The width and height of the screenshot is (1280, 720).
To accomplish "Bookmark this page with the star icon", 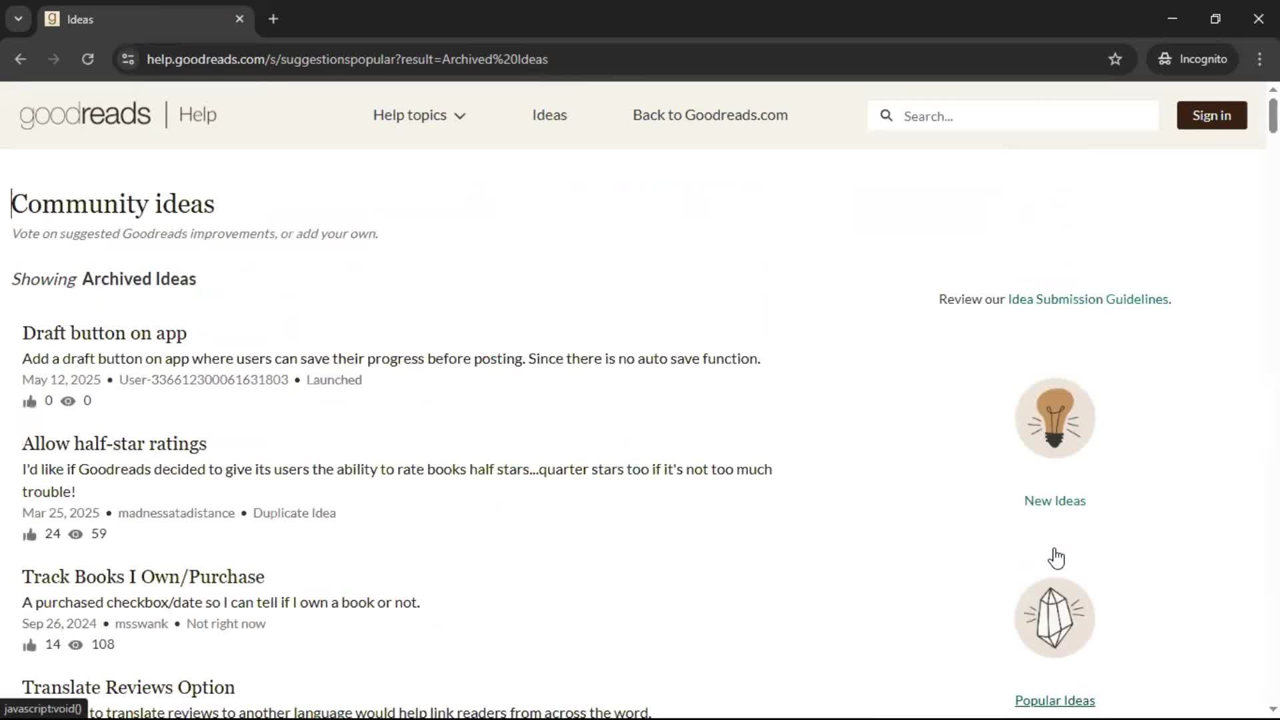I will [x=1115, y=59].
